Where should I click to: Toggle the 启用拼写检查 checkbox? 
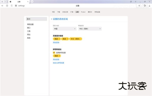54,53
